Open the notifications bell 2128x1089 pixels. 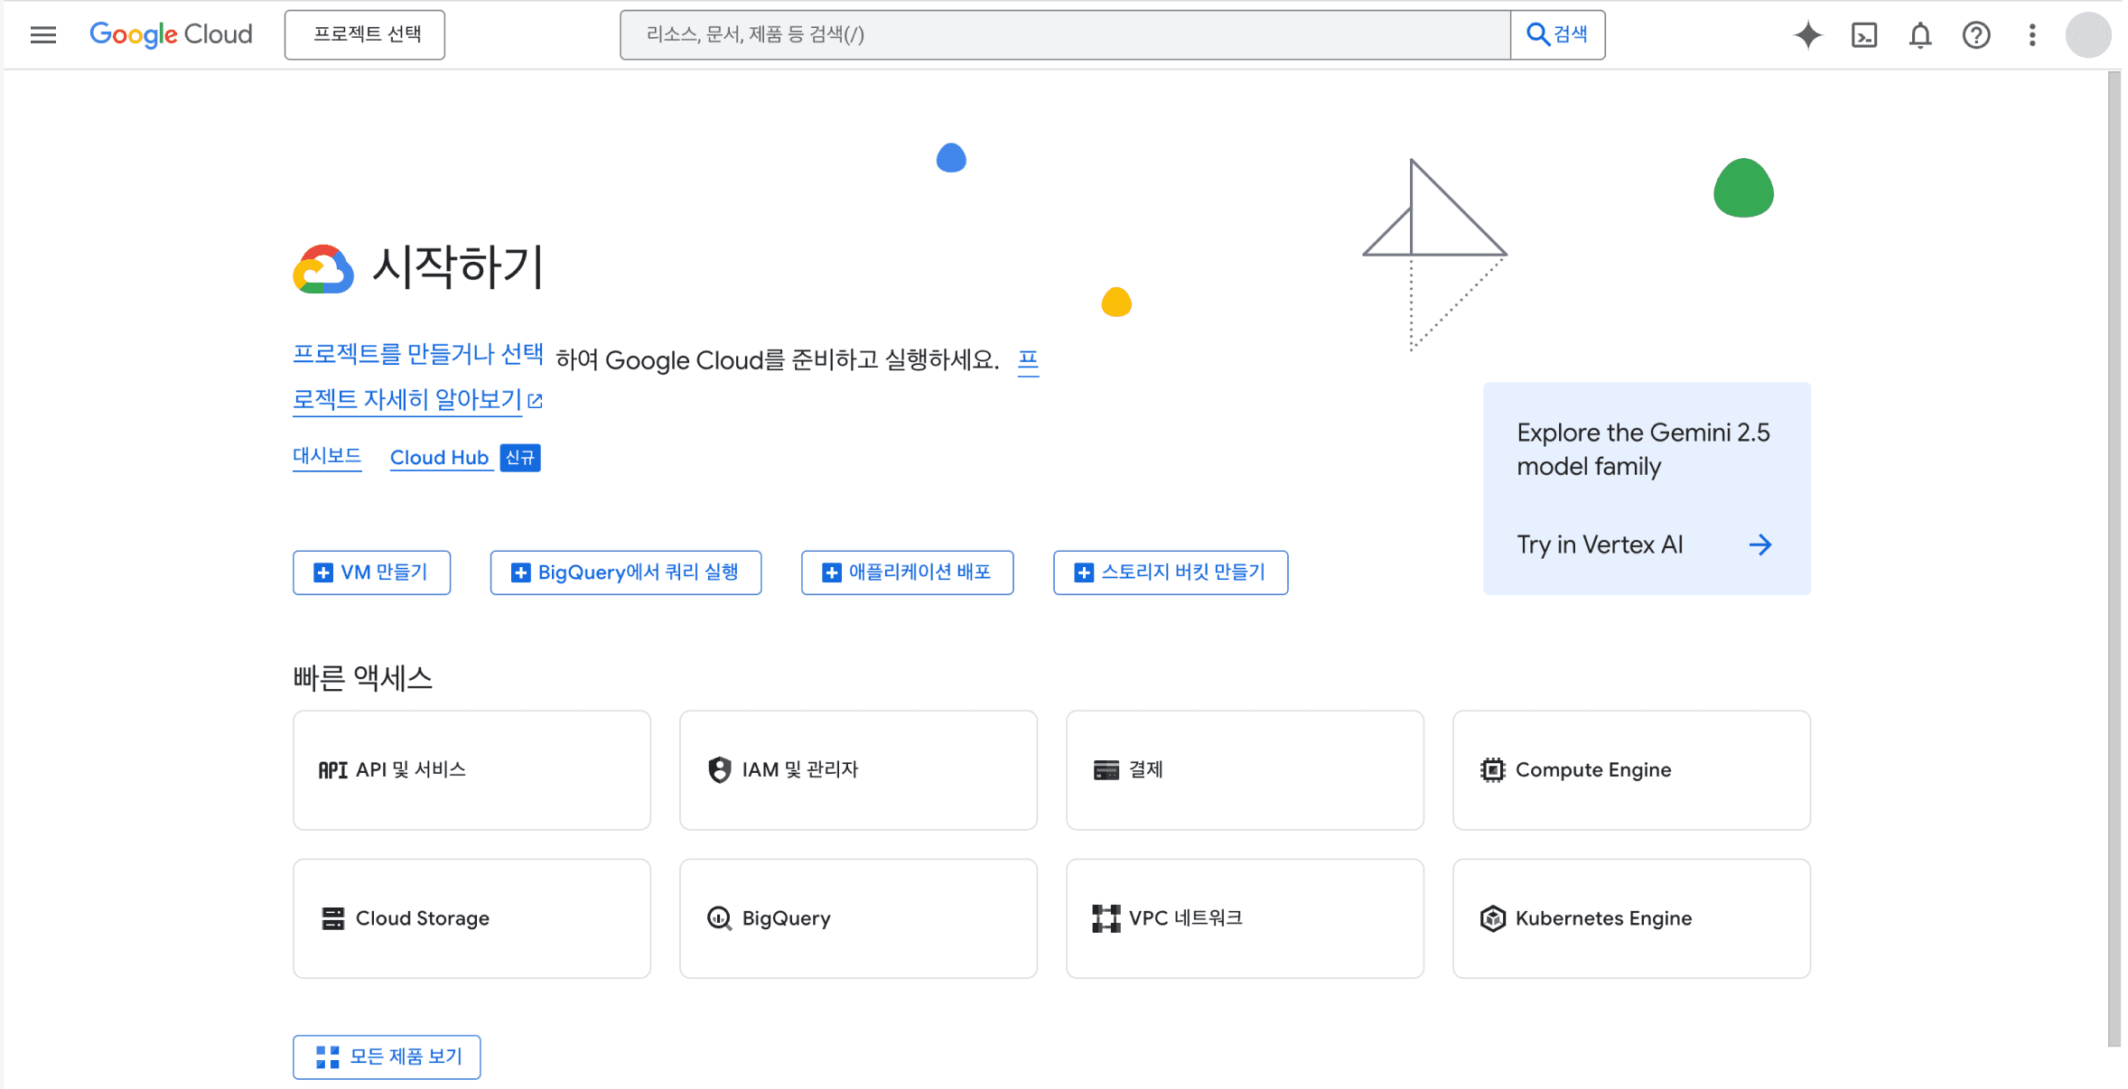[1919, 35]
